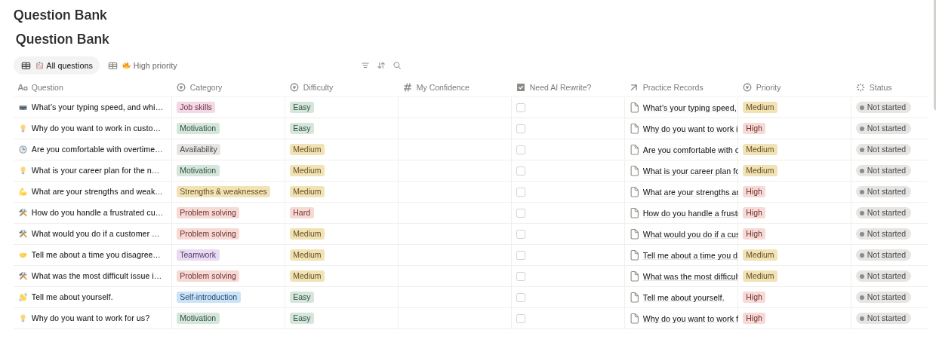Screen dimensions: 936x339
Task: Open 'Are you comfortable' practice record link
Action: [x=690, y=150]
